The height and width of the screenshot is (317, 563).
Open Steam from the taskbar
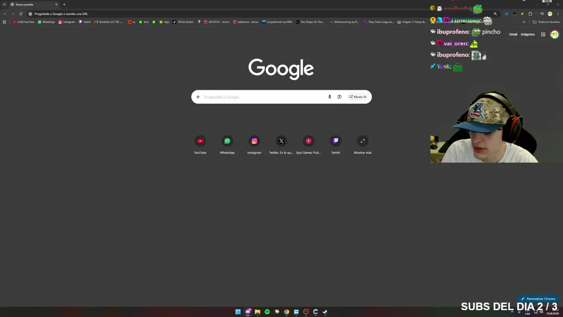pyautogui.click(x=325, y=312)
